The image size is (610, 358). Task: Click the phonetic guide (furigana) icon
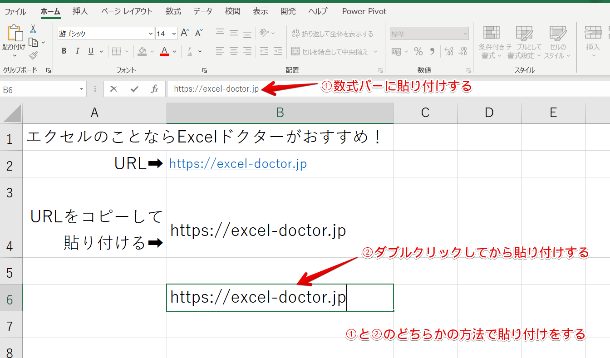tap(190, 51)
